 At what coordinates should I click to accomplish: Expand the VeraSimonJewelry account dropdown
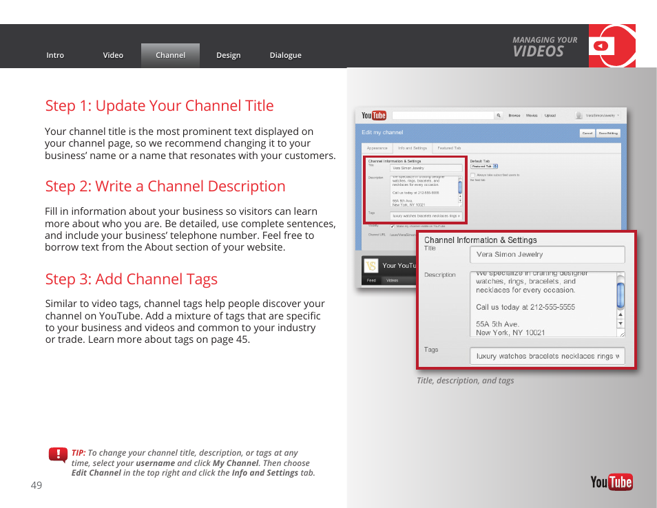(618, 115)
